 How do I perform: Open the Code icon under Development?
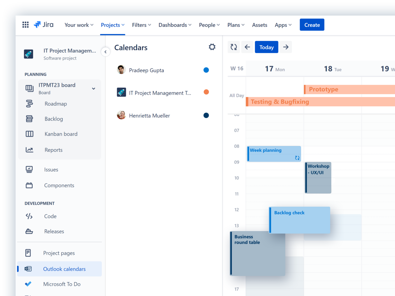(29, 216)
